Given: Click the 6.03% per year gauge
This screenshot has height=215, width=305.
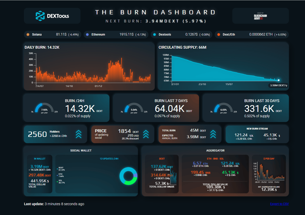Looking at the screenshot, I should (x=223, y=108).
